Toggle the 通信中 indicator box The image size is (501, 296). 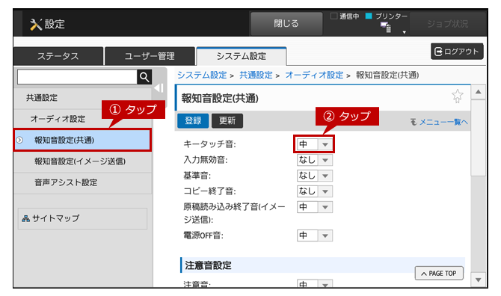pos(334,16)
